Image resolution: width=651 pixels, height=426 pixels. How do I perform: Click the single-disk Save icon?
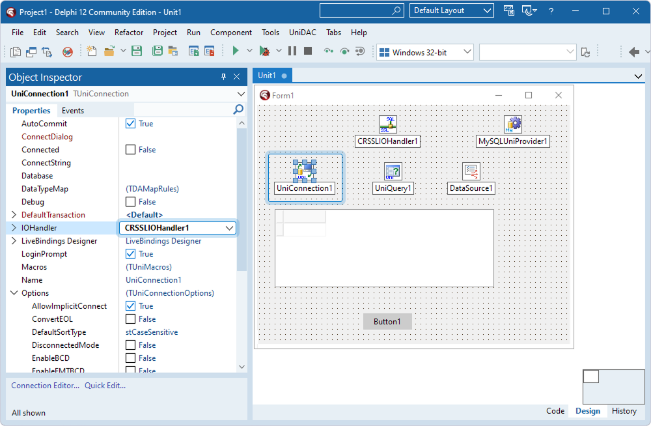point(137,51)
